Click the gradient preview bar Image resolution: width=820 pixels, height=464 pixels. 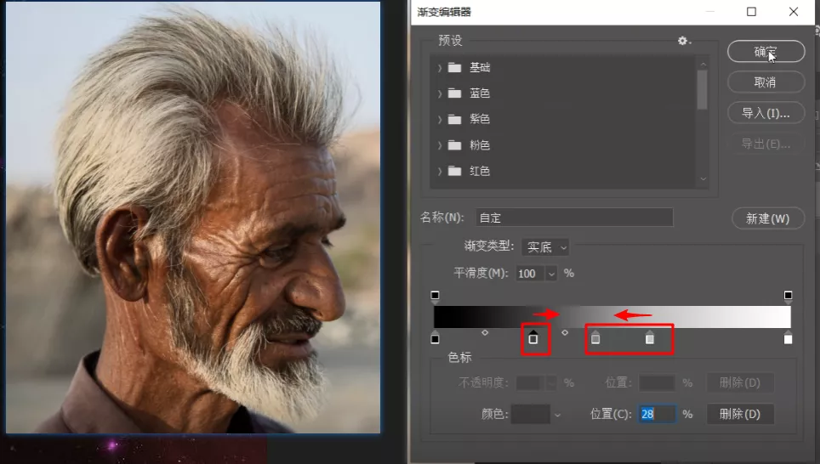tap(612, 317)
